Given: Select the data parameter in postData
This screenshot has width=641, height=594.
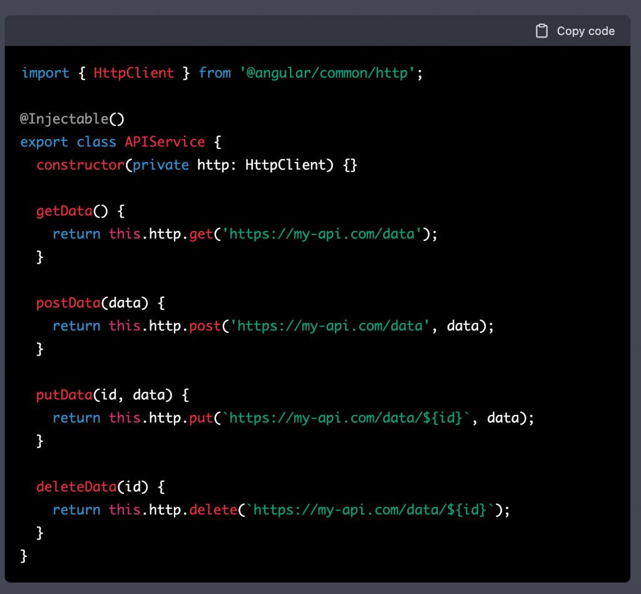Looking at the screenshot, I should pos(125,302).
